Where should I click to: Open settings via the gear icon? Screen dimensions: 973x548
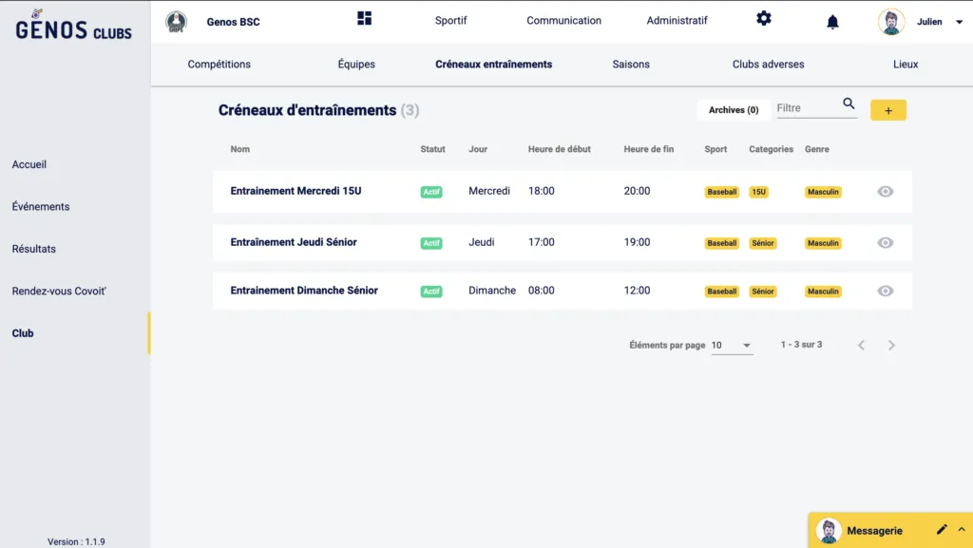tap(764, 19)
